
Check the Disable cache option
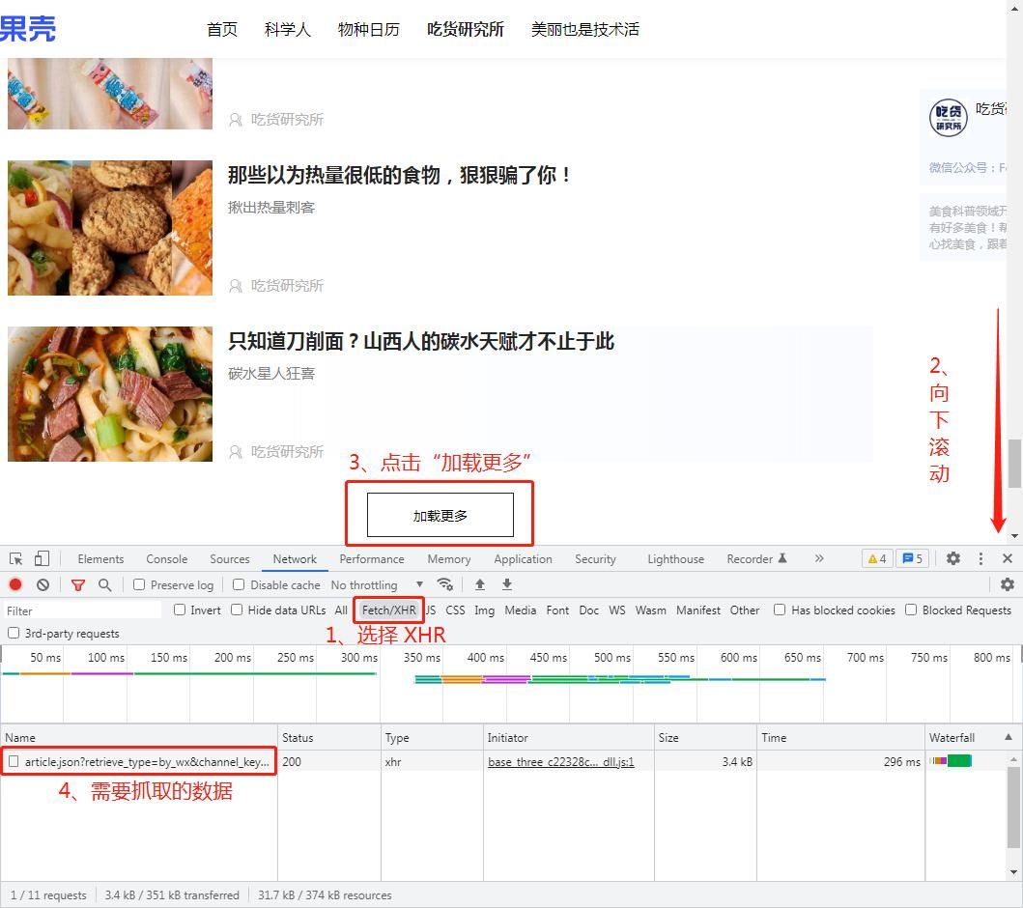(x=237, y=584)
